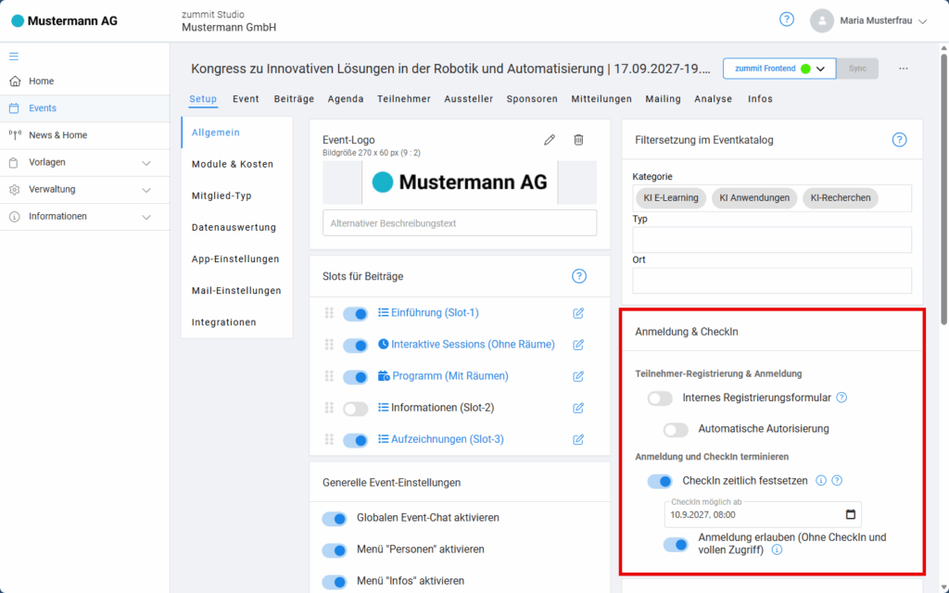
Task: Expand the Vorlagen sidebar section
Action: click(x=146, y=163)
